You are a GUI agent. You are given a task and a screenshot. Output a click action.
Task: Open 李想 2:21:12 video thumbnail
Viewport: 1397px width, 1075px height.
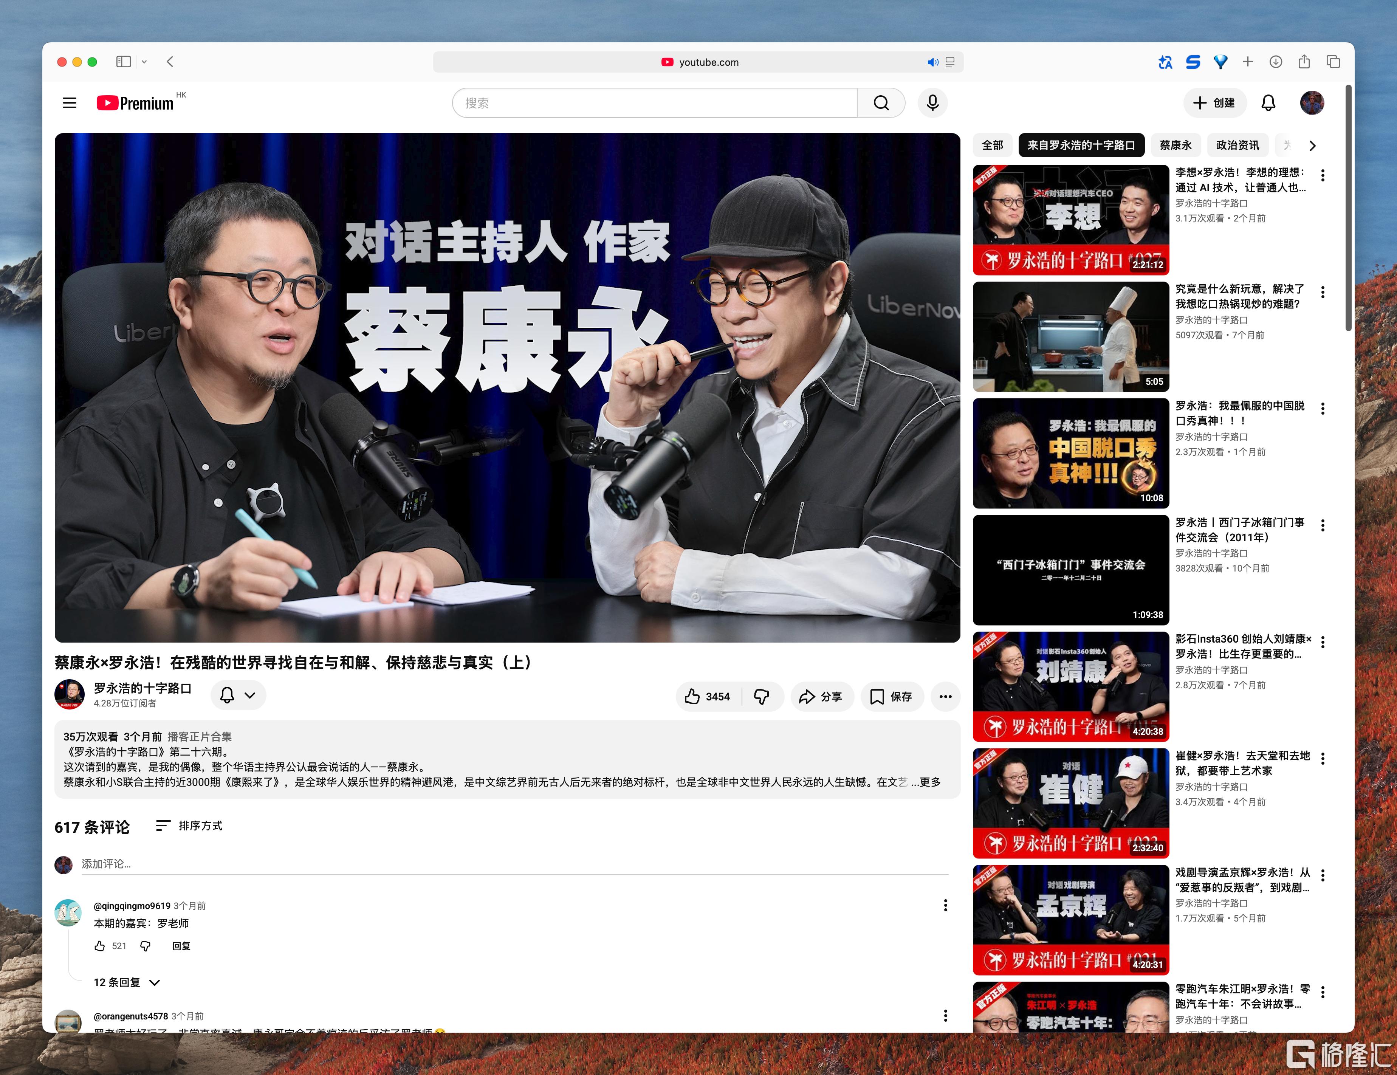click(x=1071, y=220)
